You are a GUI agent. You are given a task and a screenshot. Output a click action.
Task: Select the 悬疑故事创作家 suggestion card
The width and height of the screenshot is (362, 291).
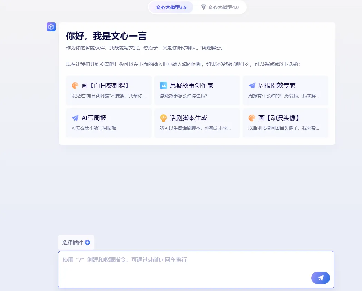pos(197,90)
